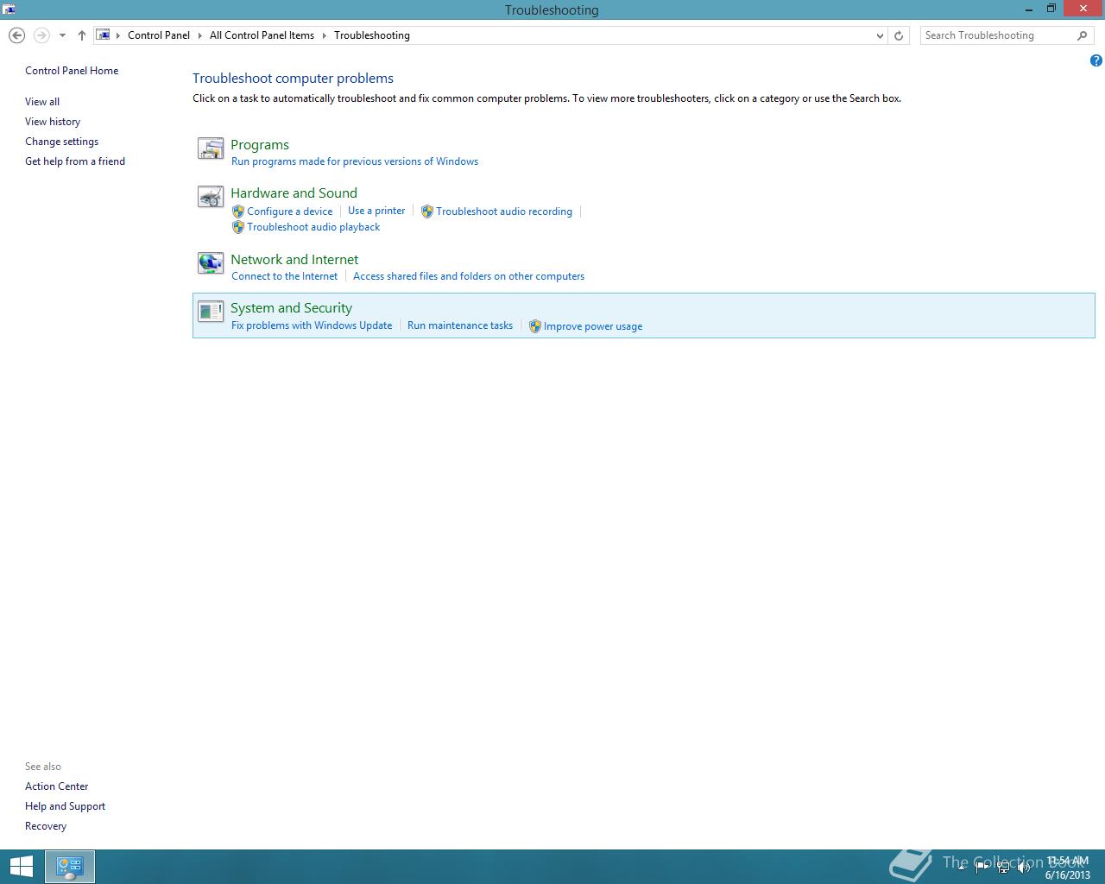Click Troubleshooting in the breadcrumb

coord(372,35)
